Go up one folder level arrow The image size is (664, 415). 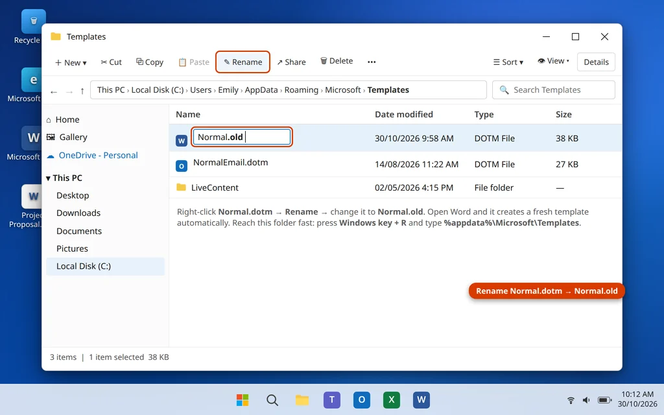coord(82,91)
